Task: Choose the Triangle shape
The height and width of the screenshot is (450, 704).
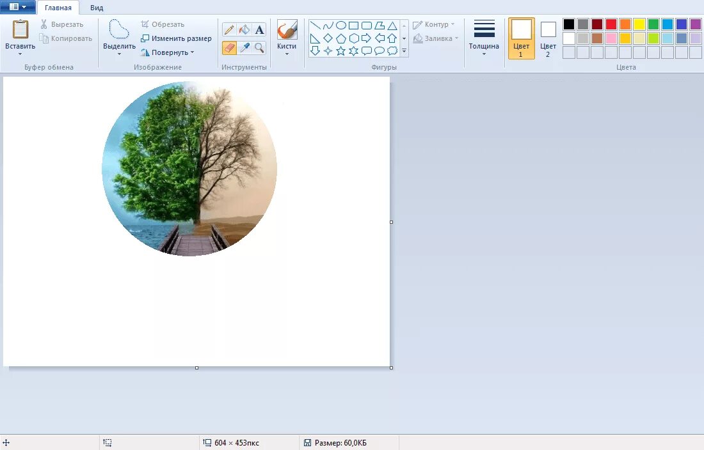Action: pos(392,26)
